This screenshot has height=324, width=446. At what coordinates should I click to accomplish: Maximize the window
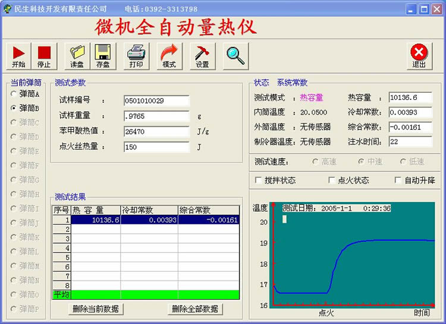pos(424,10)
